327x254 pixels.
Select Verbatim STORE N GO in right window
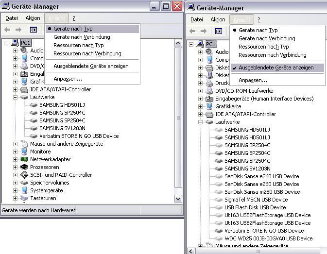click(x=264, y=231)
